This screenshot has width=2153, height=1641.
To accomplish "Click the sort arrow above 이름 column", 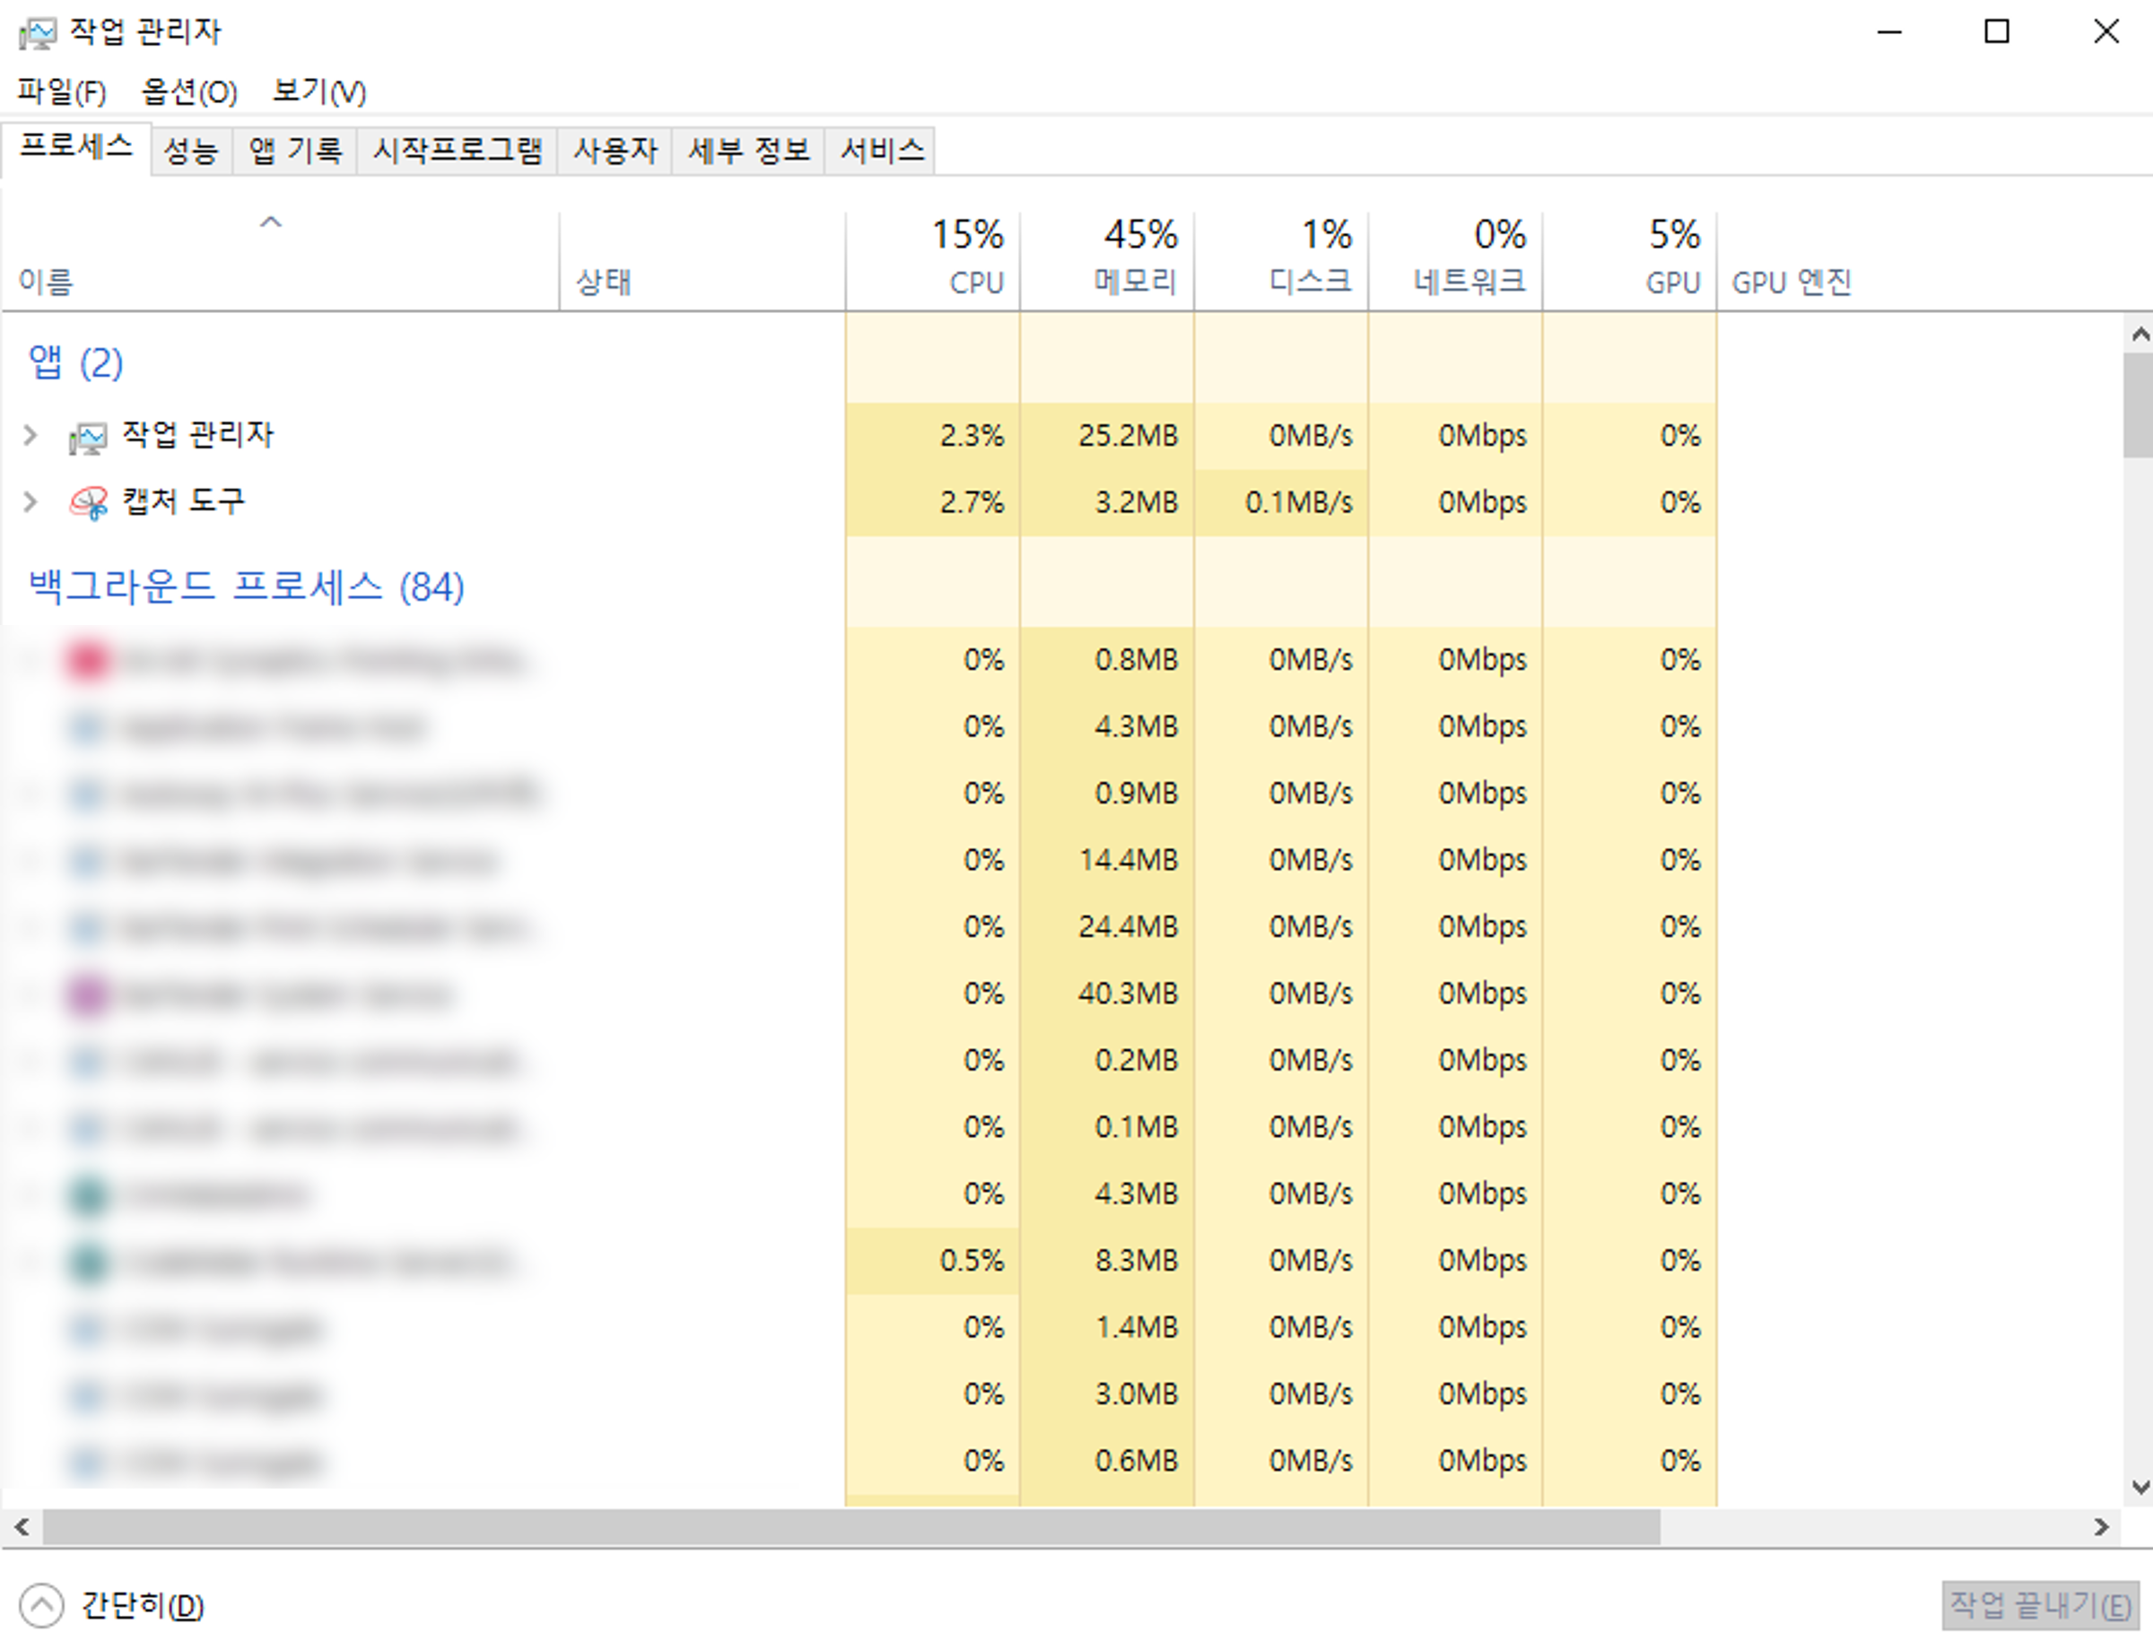I will [271, 222].
